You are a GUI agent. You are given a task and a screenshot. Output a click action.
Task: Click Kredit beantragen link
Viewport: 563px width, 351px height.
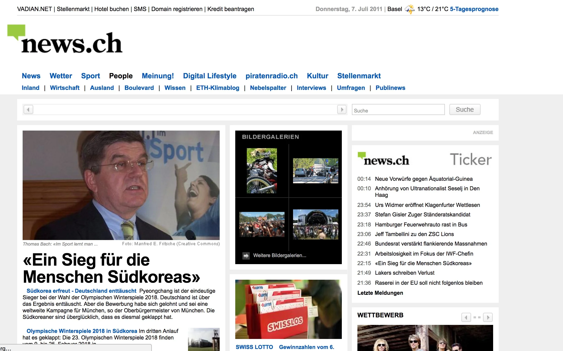pyautogui.click(x=231, y=9)
